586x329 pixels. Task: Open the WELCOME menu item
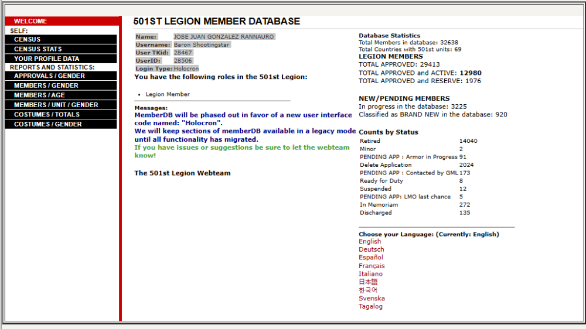(x=62, y=21)
